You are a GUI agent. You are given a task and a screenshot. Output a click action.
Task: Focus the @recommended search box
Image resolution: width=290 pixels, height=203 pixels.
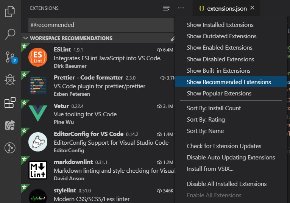pos(101,25)
